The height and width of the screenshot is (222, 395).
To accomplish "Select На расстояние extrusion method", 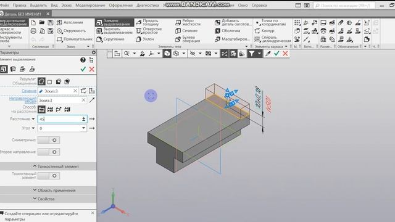I will 41,110.
